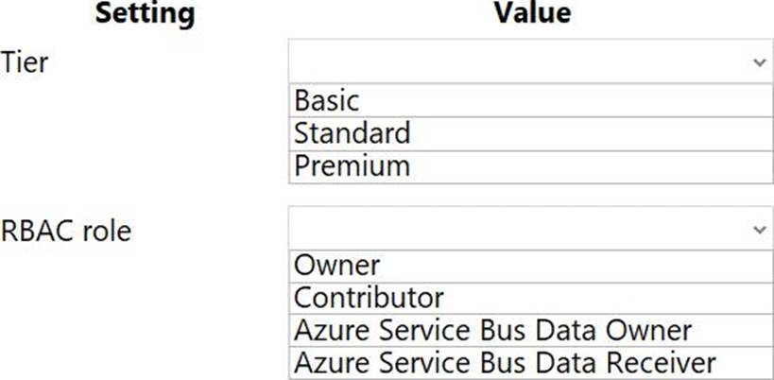Expand the Tier dropdown chevron
The width and height of the screenshot is (774, 380).
(x=759, y=62)
